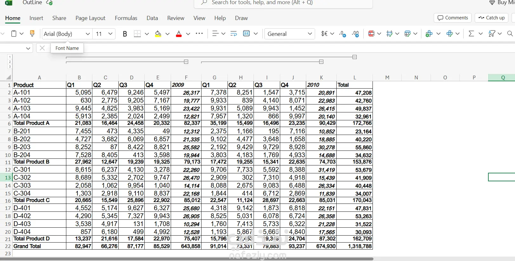
Task: Open the Insert ribbon tab
Action: [x=36, y=18]
